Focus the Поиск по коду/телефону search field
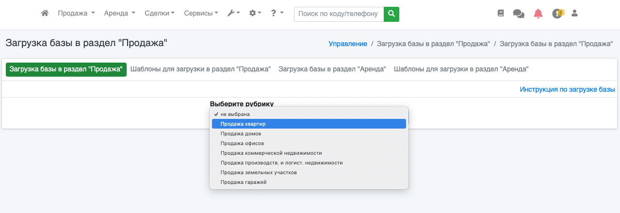The height and width of the screenshot is (213, 620). point(338,14)
